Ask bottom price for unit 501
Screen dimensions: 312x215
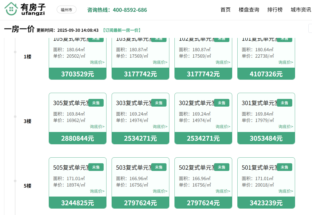point(286,191)
